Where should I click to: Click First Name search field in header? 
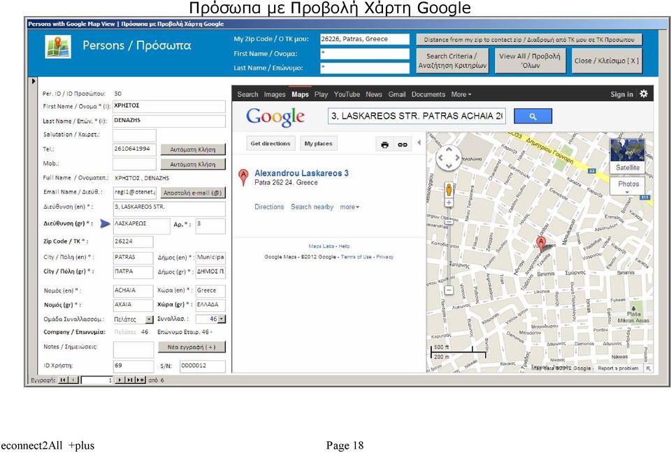click(x=365, y=54)
